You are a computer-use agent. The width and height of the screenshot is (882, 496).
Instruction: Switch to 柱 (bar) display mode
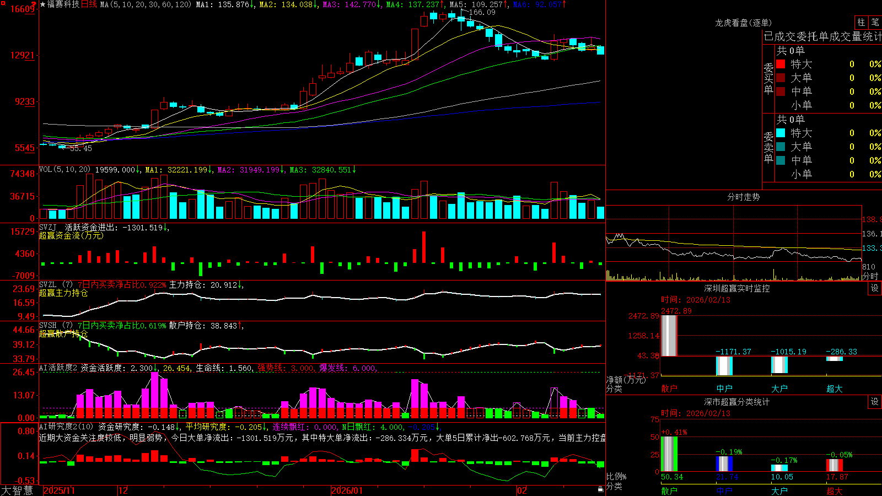point(861,23)
